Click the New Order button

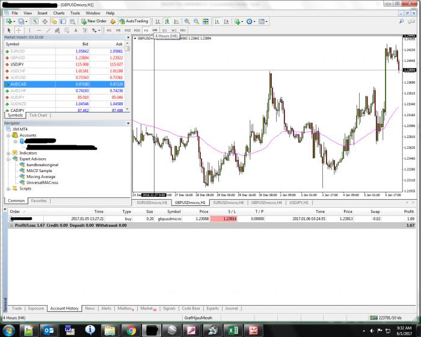94,21
